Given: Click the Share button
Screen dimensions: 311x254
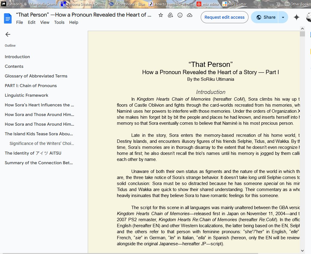Looking at the screenshot, I should click(x=265, y=17).
